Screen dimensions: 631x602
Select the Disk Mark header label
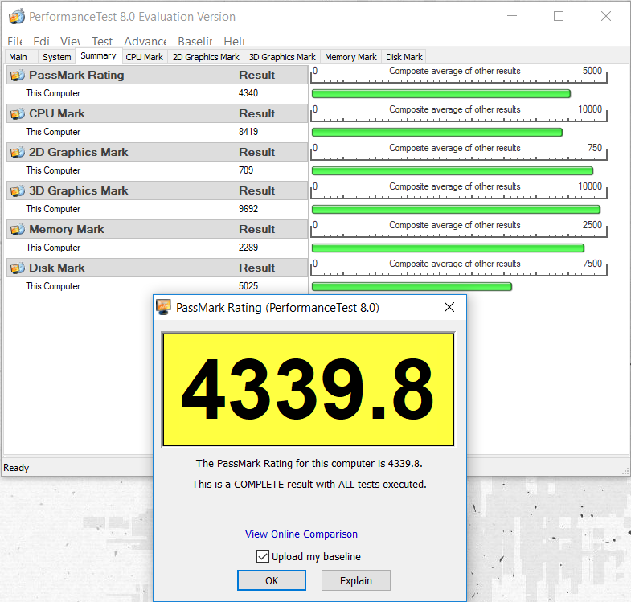click(x=57, y=268)
